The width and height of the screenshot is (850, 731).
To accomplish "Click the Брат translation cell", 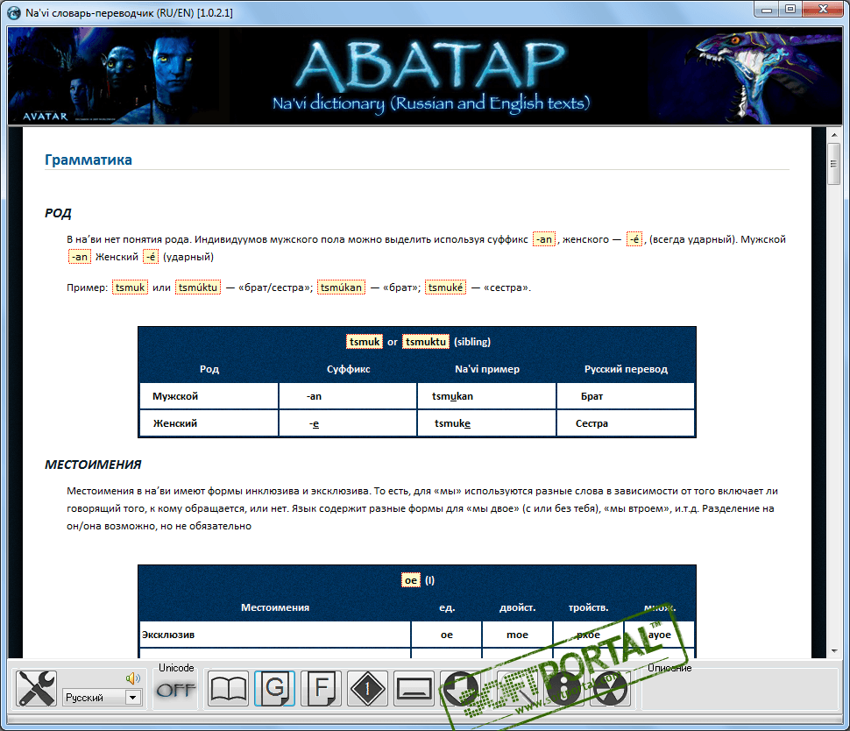I will (x=626, y=396).
